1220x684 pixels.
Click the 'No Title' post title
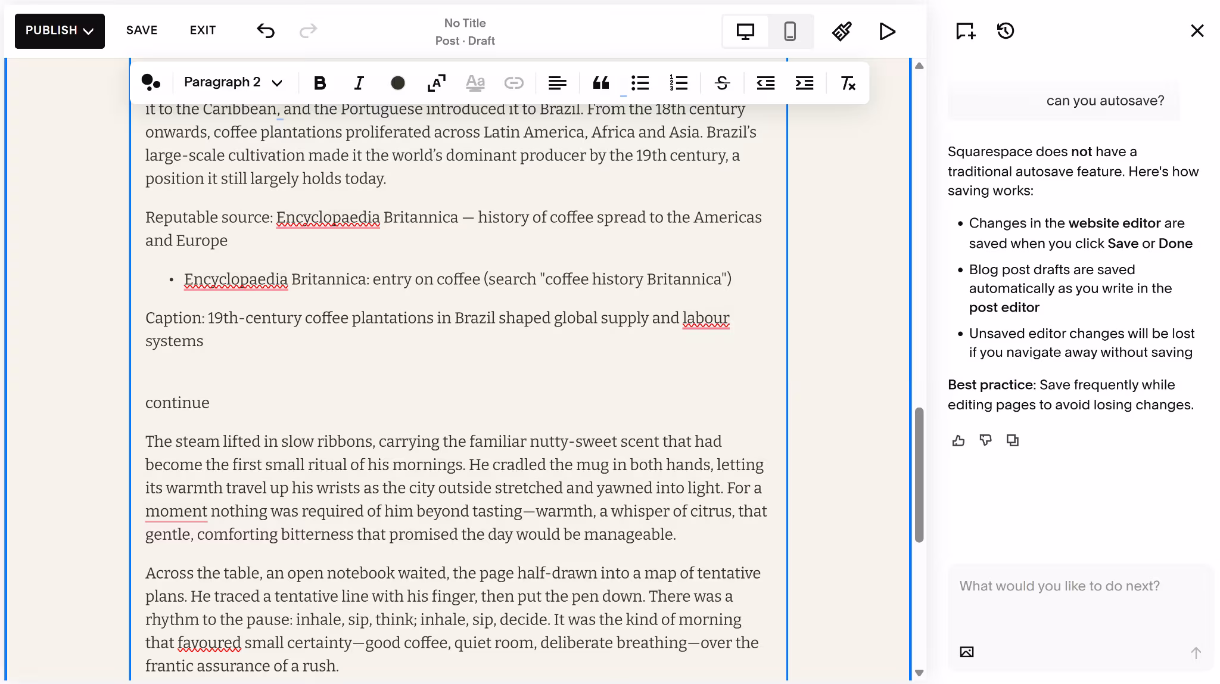[465, 23]
